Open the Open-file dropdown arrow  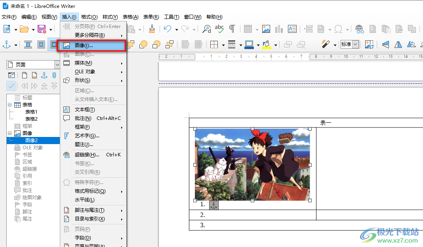[33, 29]
